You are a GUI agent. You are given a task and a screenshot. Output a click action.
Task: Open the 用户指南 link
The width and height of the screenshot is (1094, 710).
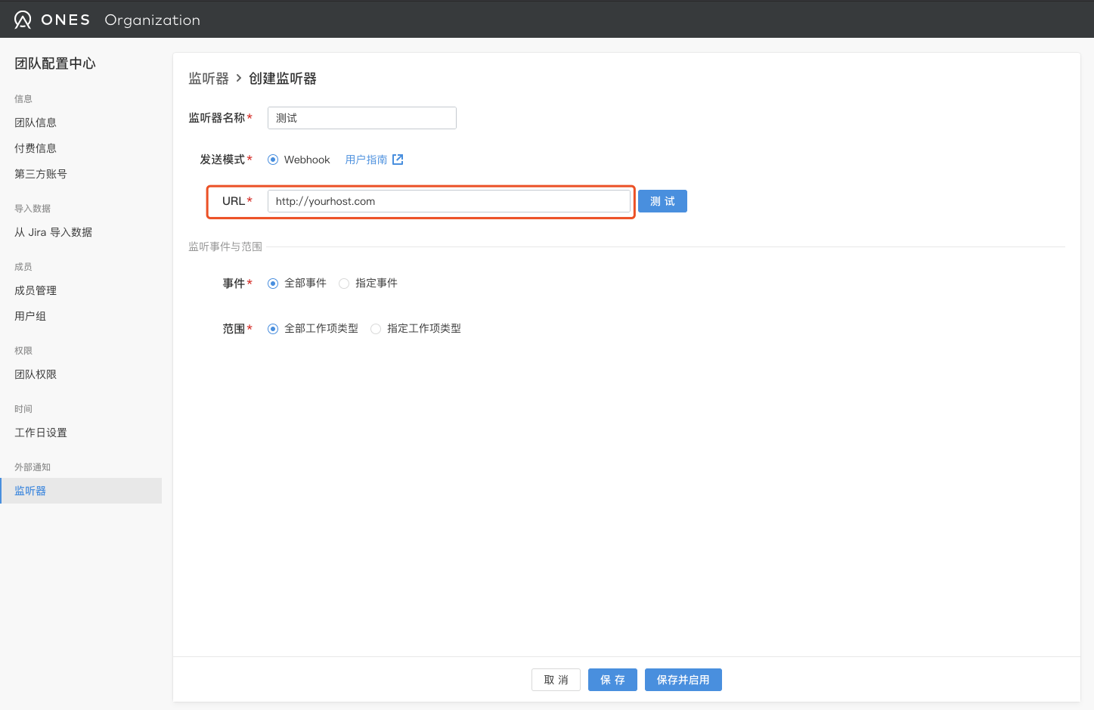366,160
